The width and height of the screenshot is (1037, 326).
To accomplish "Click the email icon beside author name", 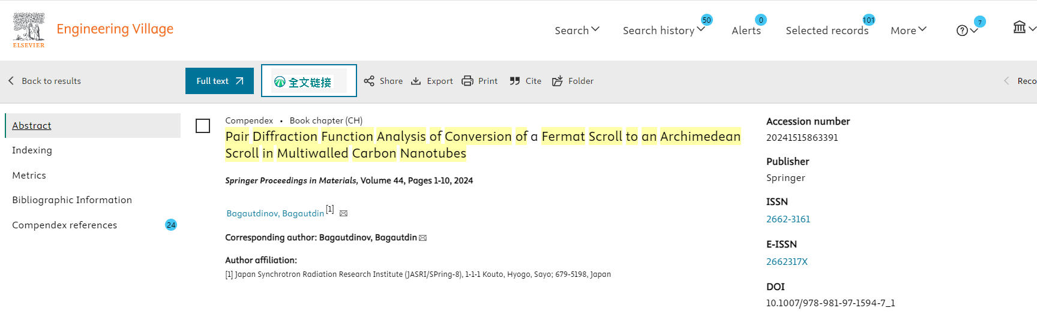I will [x=344, y=213].
